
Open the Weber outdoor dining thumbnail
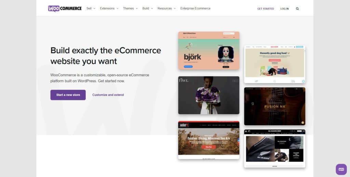coord(209,140)
